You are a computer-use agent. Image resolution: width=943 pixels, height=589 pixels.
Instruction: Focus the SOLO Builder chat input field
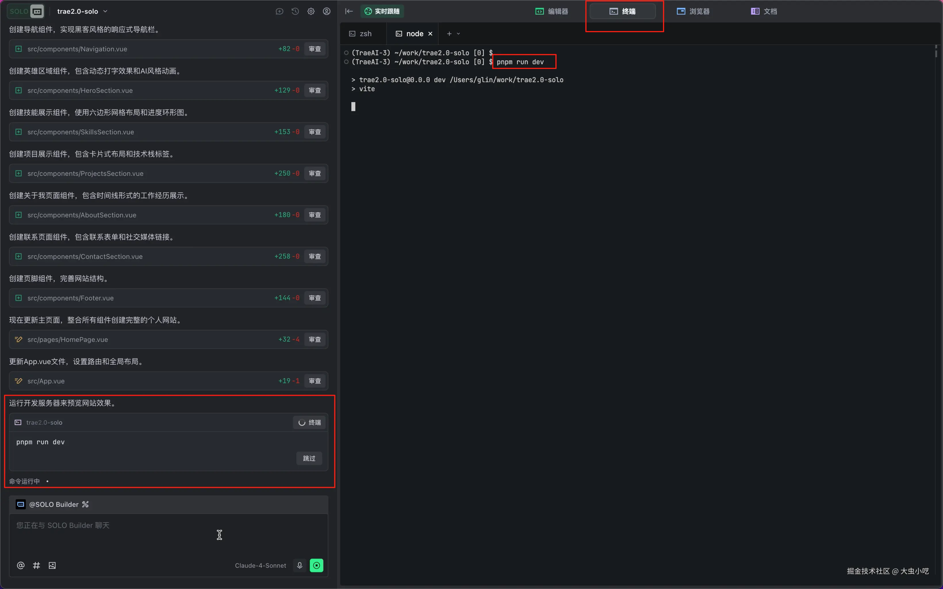click(x=168, y=534)
